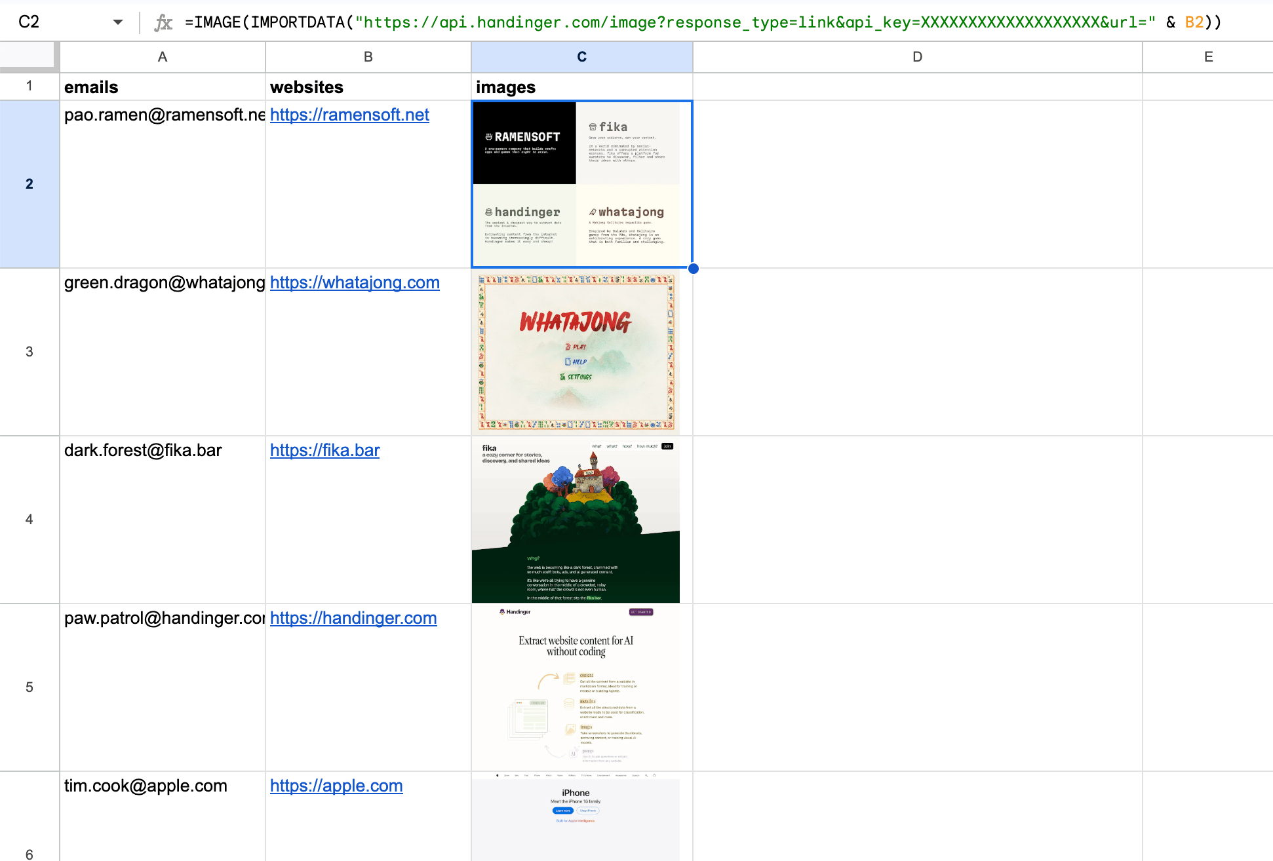
Task: Select column B header
Action: pyautogui.click(x=368, y=57)
